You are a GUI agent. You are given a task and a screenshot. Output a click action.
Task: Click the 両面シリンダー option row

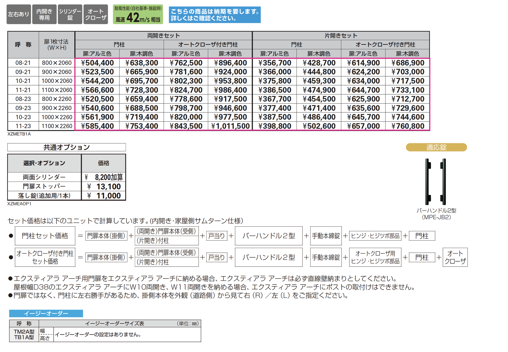click(44, 177)
